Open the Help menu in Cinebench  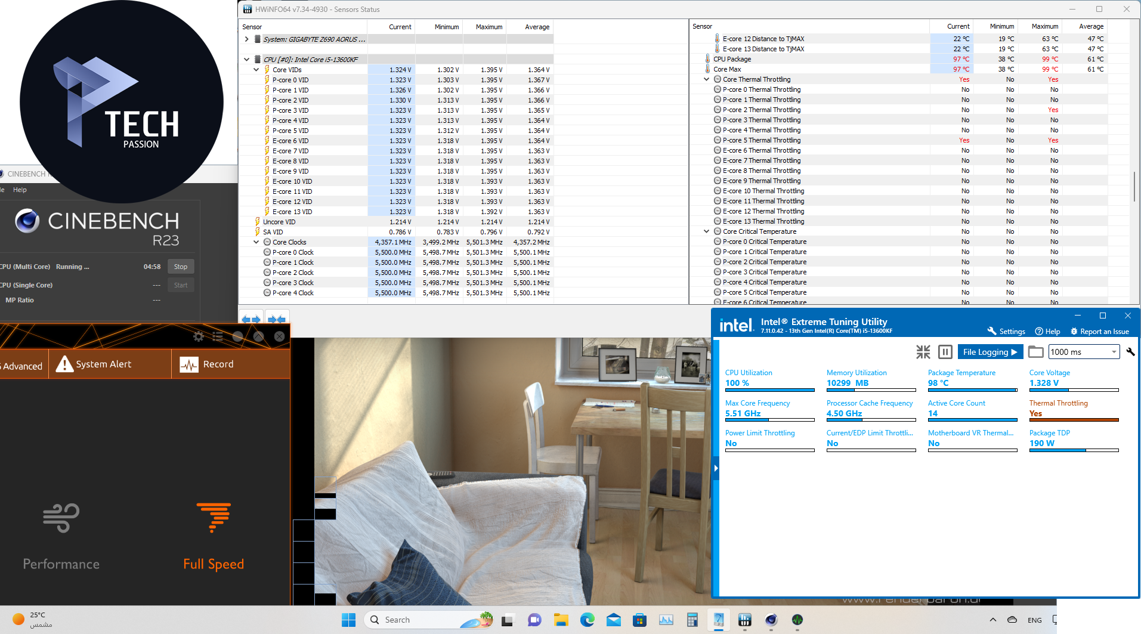coord(20,190)
